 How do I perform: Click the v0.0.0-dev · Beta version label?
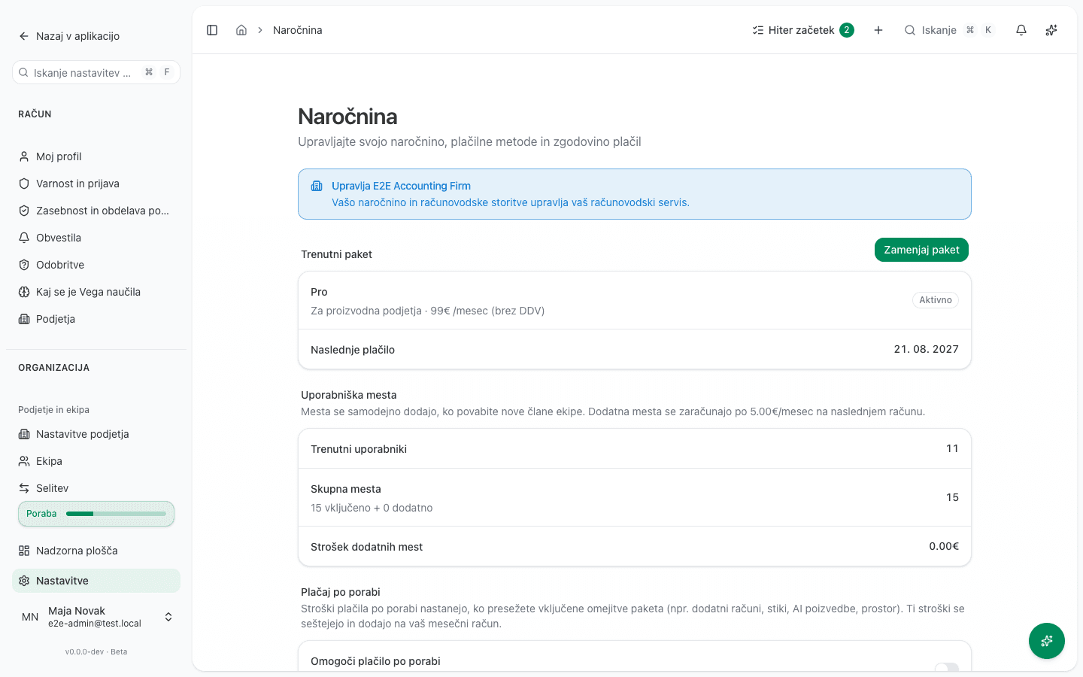point(96,652)
